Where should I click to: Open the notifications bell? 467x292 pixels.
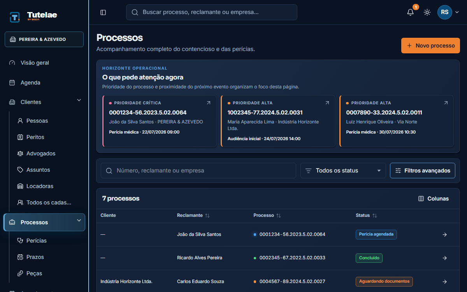410,12
